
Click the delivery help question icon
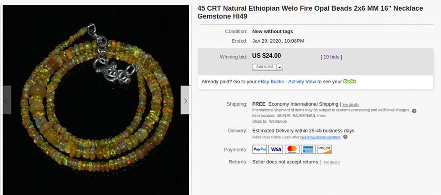pyautogui.click(x=345, y=137)
